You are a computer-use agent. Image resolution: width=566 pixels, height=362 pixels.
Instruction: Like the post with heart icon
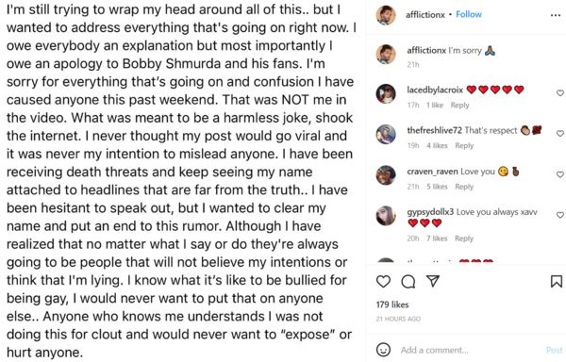click(383, 281)
